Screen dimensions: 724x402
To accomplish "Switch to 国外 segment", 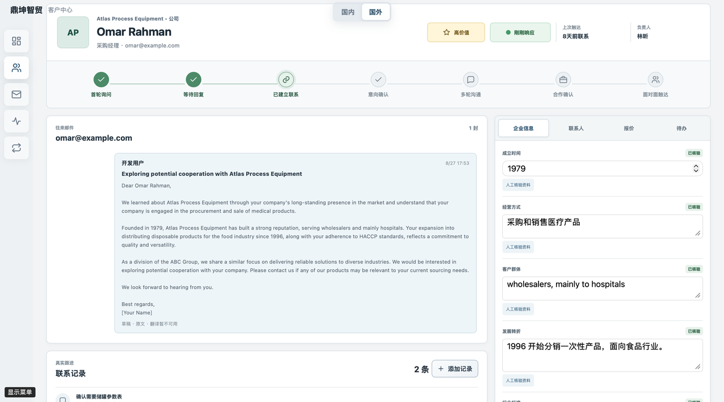I will click(376, 12).
